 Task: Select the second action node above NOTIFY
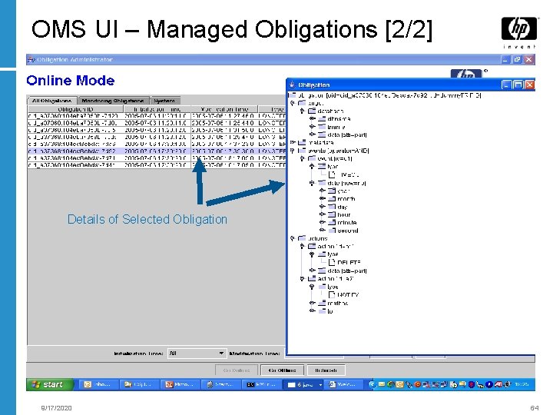pos(335,279)
